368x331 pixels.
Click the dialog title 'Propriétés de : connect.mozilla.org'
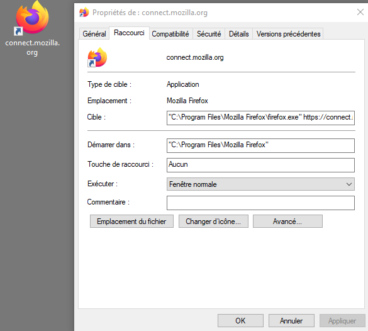tap(150, 13)
